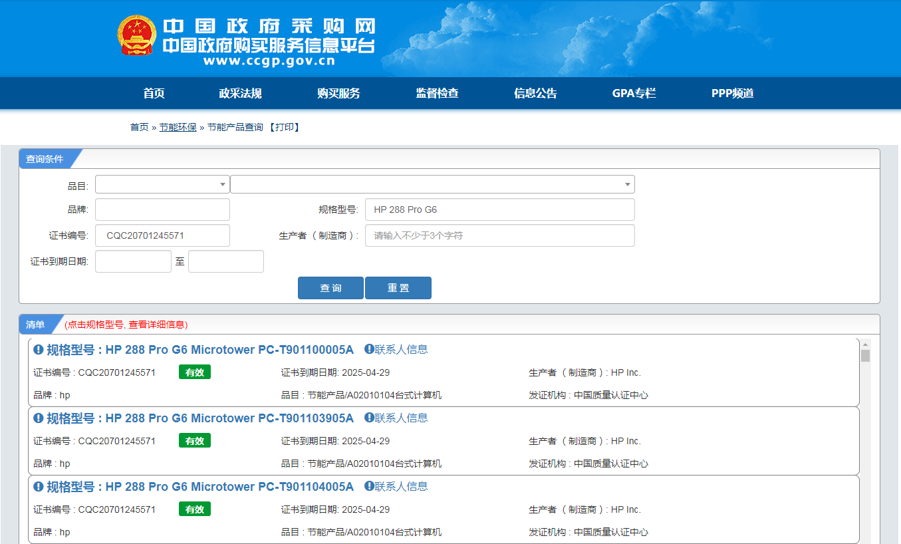Click www.ccgp.gov.cn text in header

(x=269, y=61)
